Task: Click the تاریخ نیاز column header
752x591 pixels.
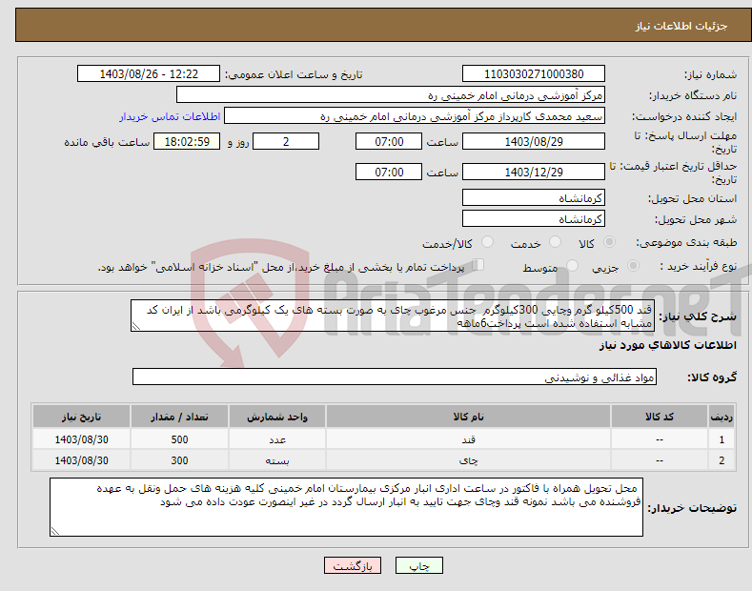Action: click(x=81, y=417)
